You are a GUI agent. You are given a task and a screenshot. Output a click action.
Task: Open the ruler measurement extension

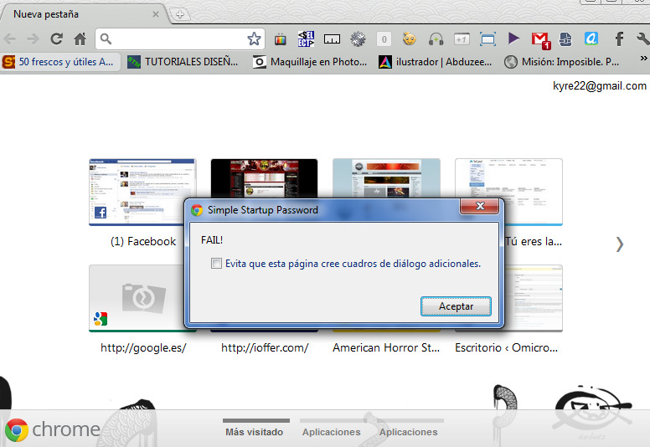pos(332,39)
